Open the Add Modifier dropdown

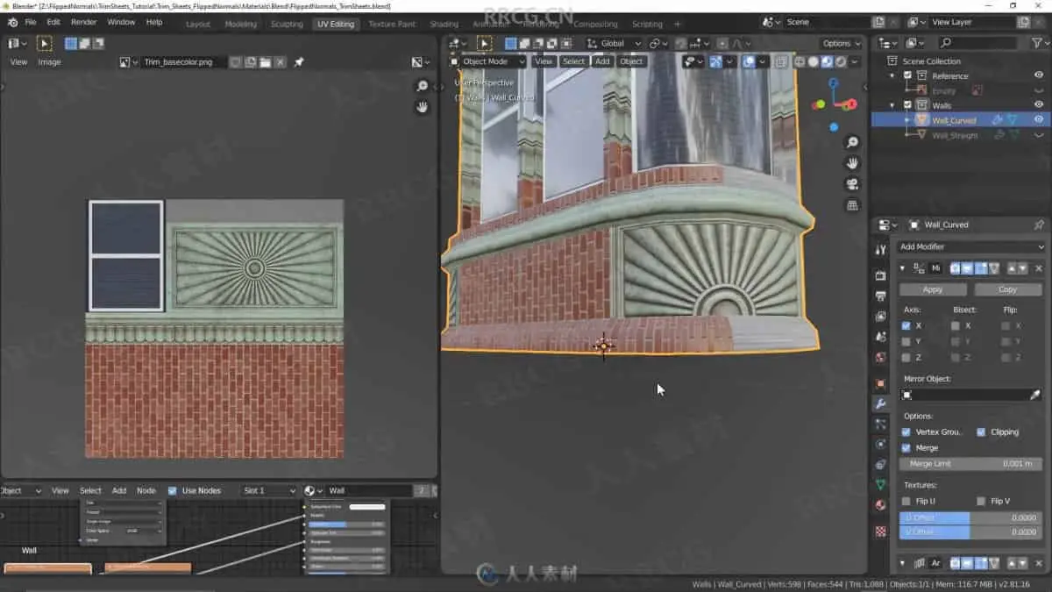click(x=971, y=246)
